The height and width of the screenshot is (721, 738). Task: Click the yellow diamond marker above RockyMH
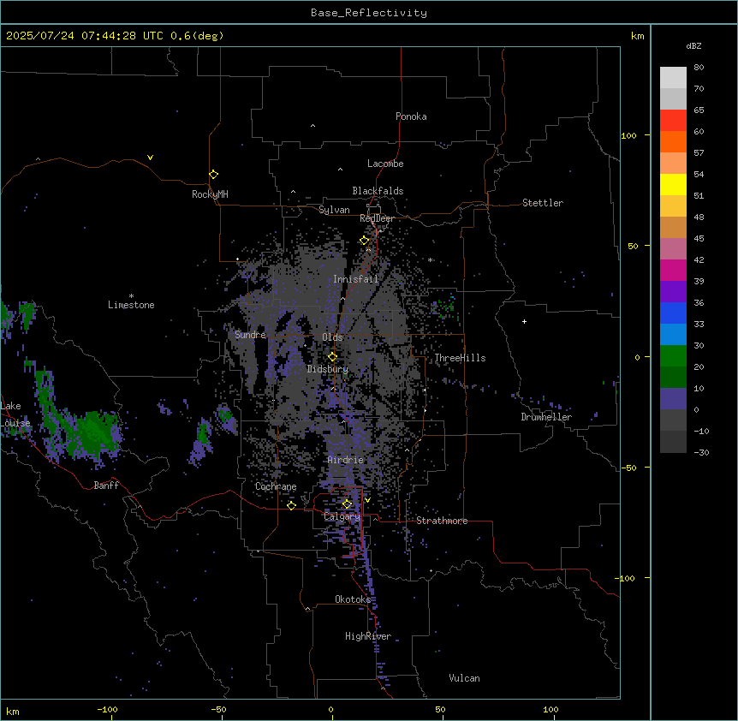click(x=213, y=175)
